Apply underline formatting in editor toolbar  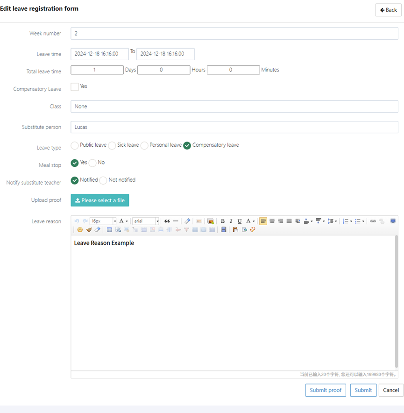coord(240,221)
